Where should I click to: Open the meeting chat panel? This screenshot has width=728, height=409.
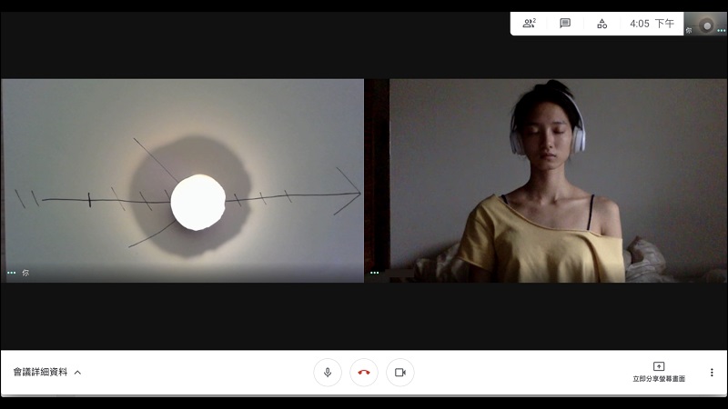pos(565,24)
